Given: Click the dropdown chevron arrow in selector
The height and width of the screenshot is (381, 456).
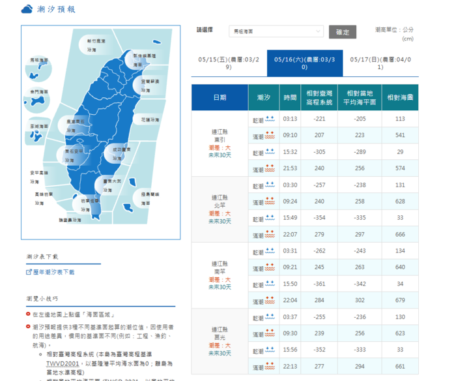Looking at the screenshot, I should [318, 31].
